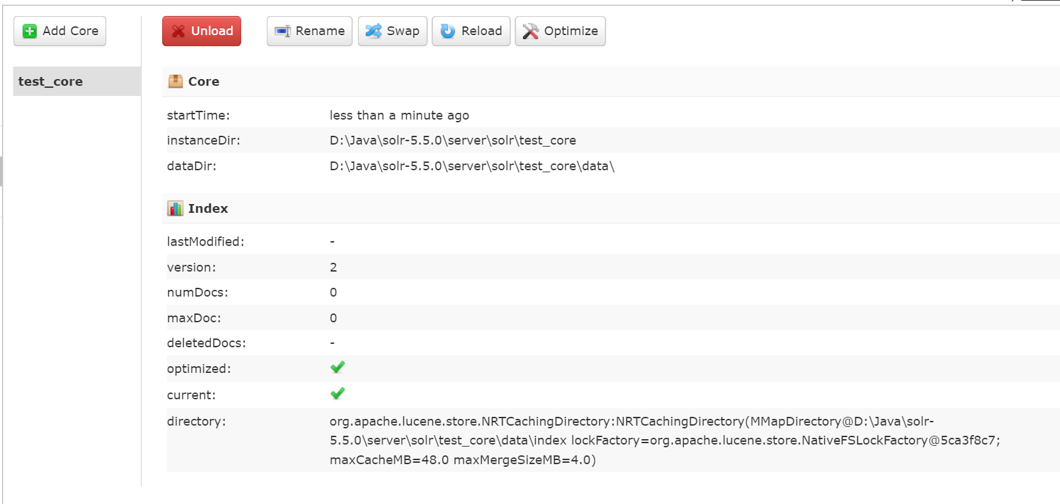Image resolution: width=1060 pixels, height=504 pixels.
Task: Click the Core section box icon
Action: 176,81
